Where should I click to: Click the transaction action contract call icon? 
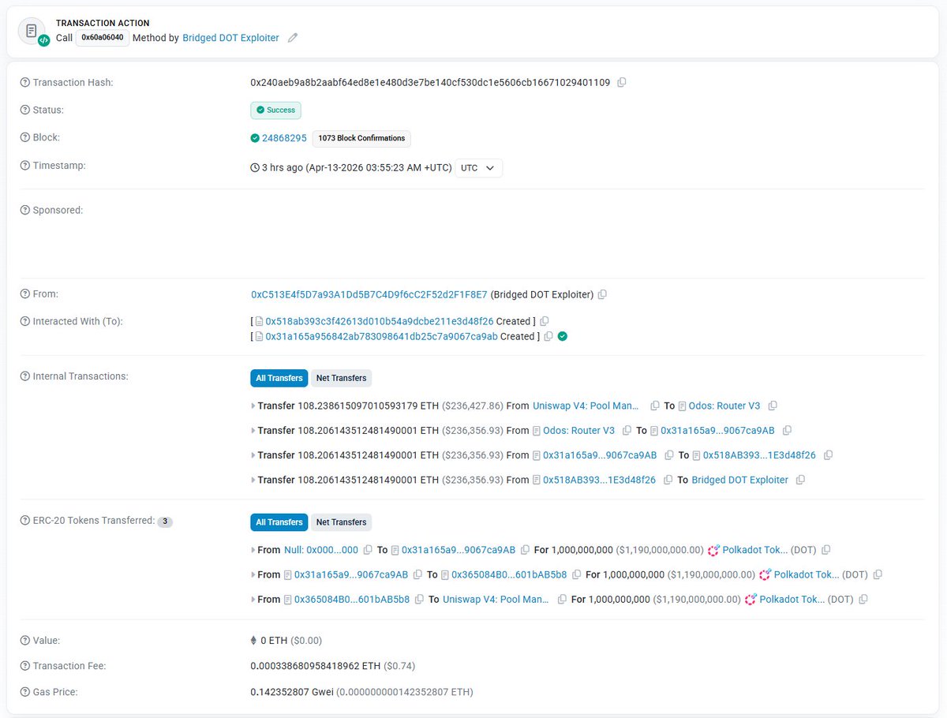[33, 32]
